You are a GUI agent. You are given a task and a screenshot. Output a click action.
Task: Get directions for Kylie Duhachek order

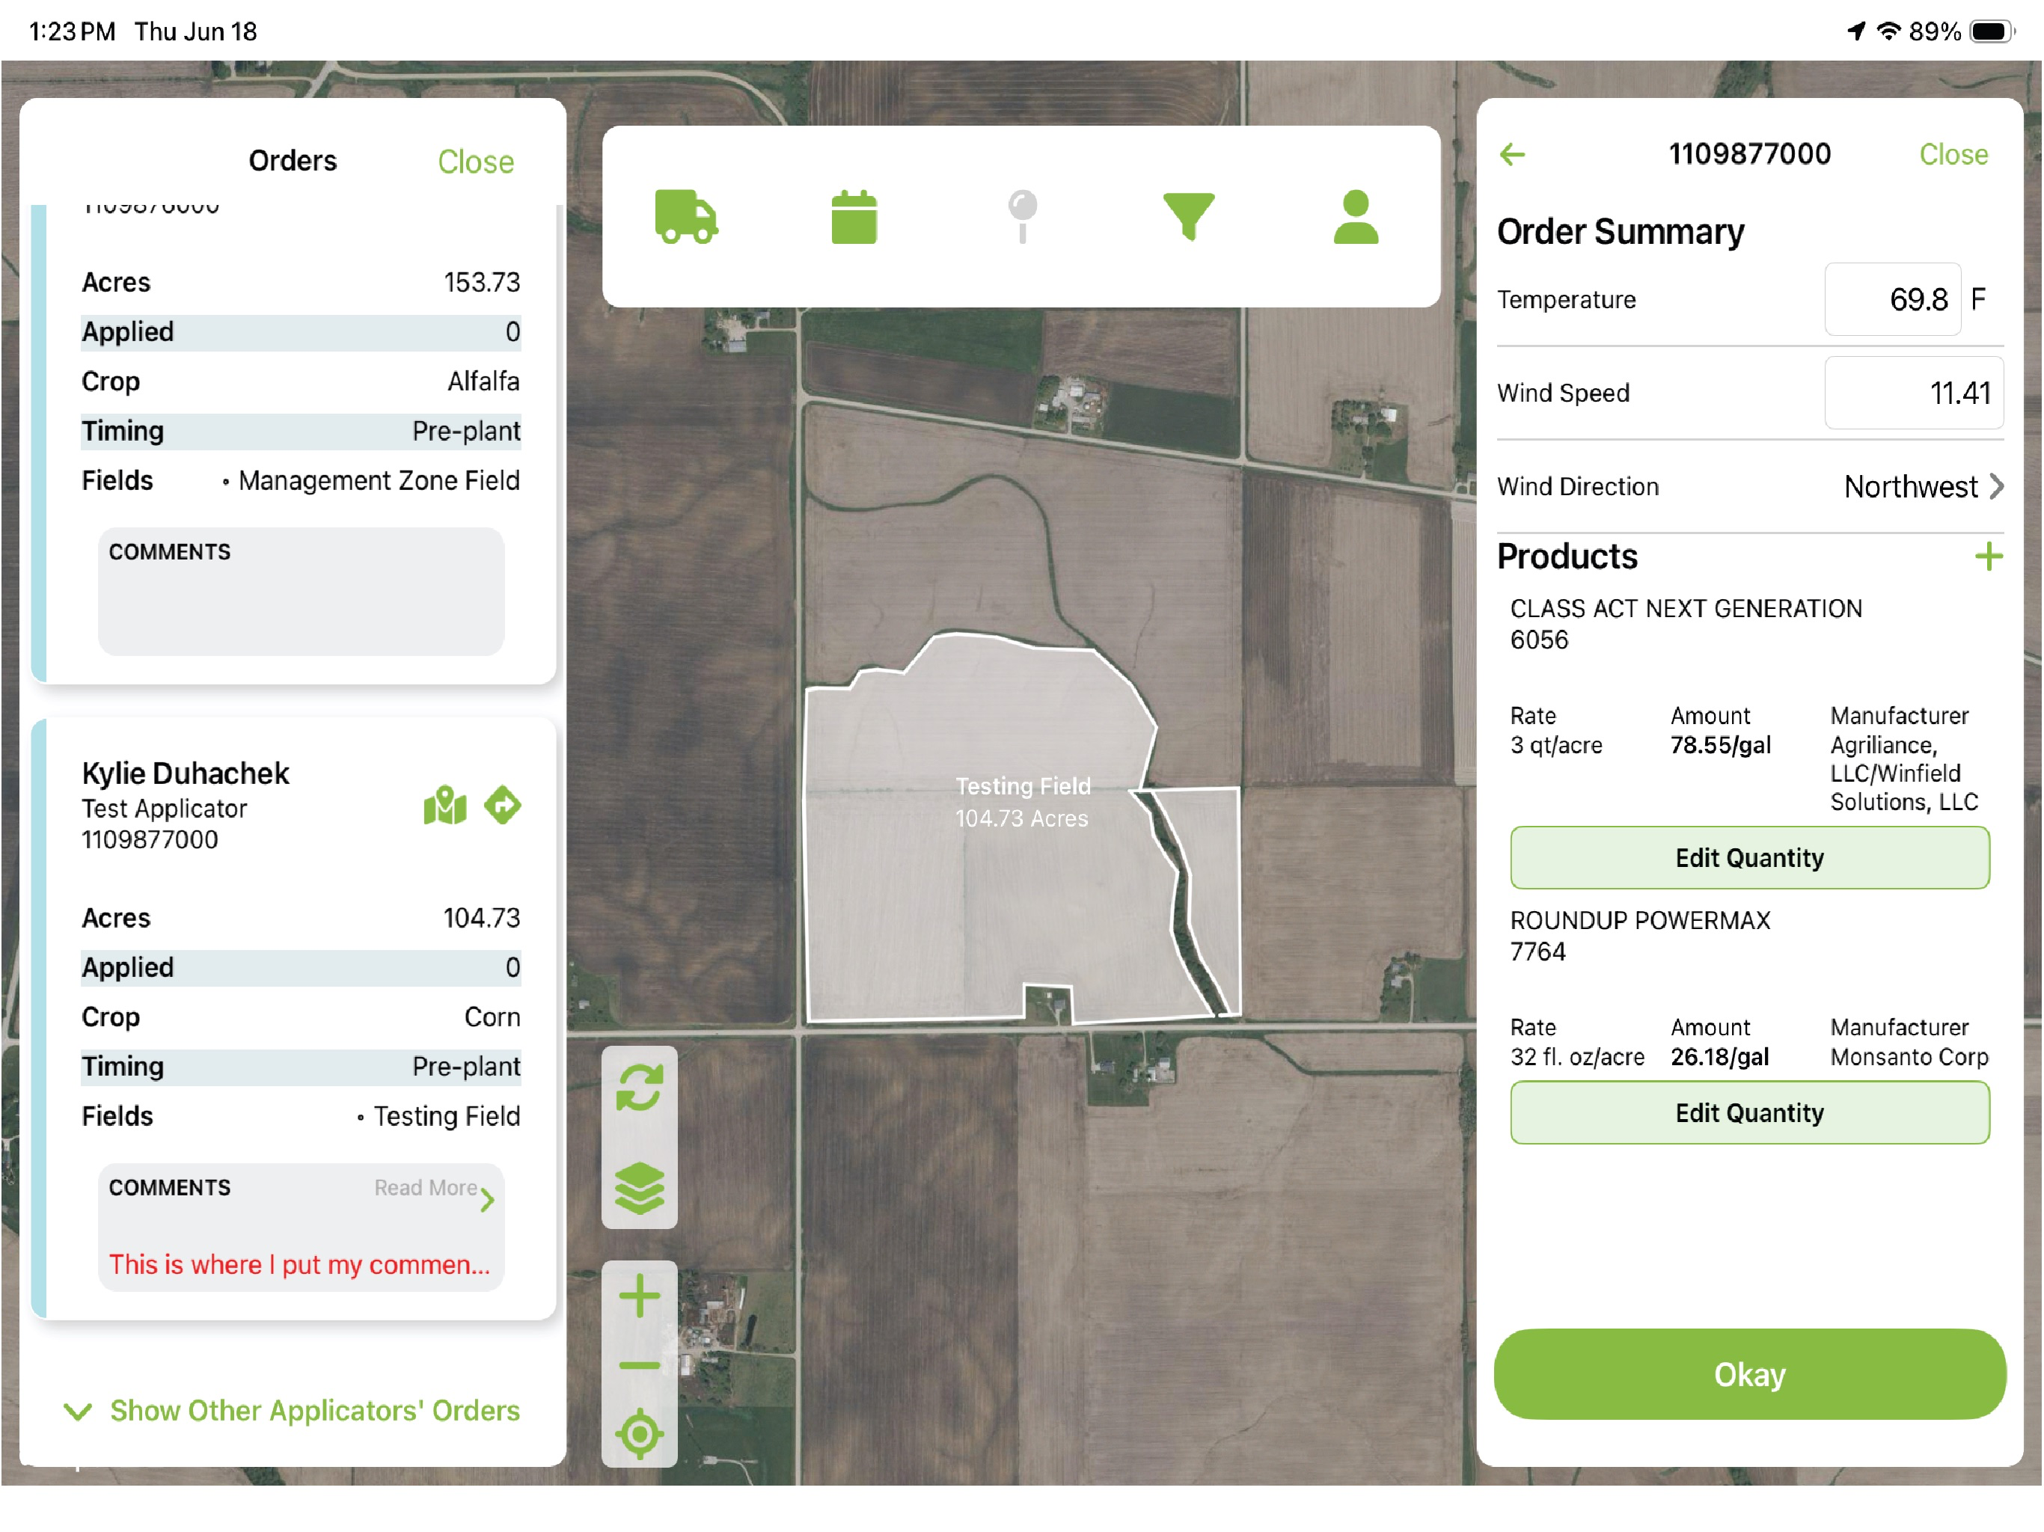point(503,806)
